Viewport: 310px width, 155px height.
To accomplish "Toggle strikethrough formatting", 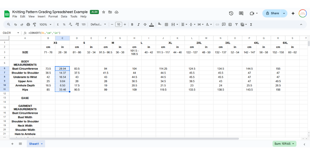I will click(x=145, y=24).
